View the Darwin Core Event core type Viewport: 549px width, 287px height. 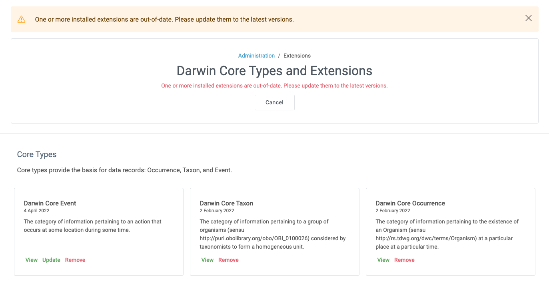click(x=31, y=260)
